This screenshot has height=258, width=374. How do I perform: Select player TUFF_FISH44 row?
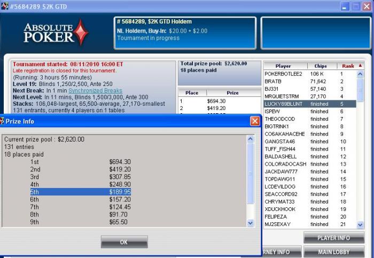coord(310,149)
